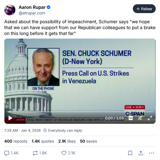This screenshot has height=160, width=160.
Task: Play the Schumer video
Action: click(10, 118)
